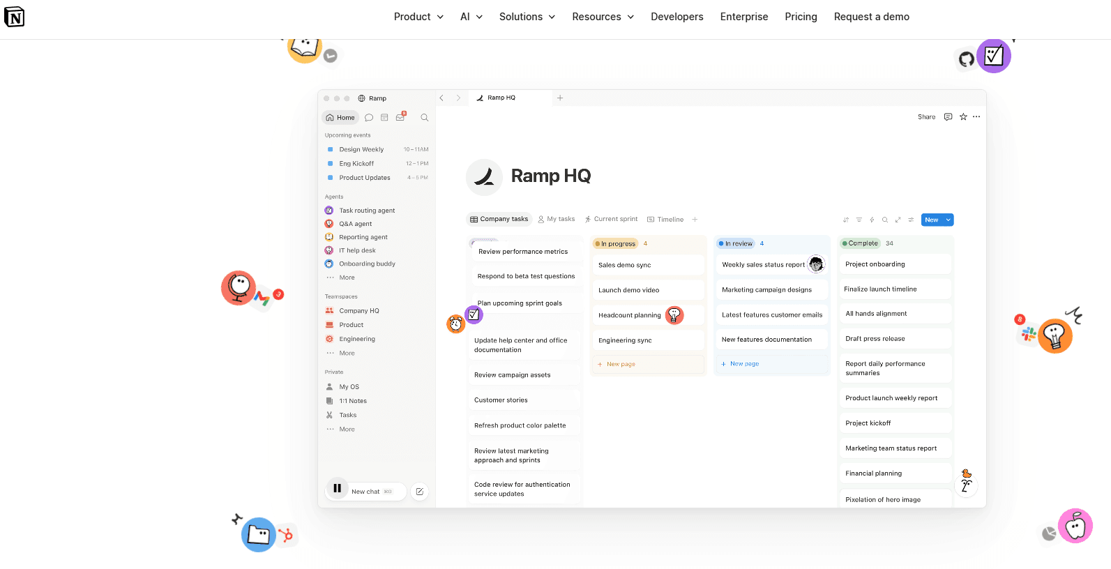
Task: Open the Project onboarding card
Action: 895,264
